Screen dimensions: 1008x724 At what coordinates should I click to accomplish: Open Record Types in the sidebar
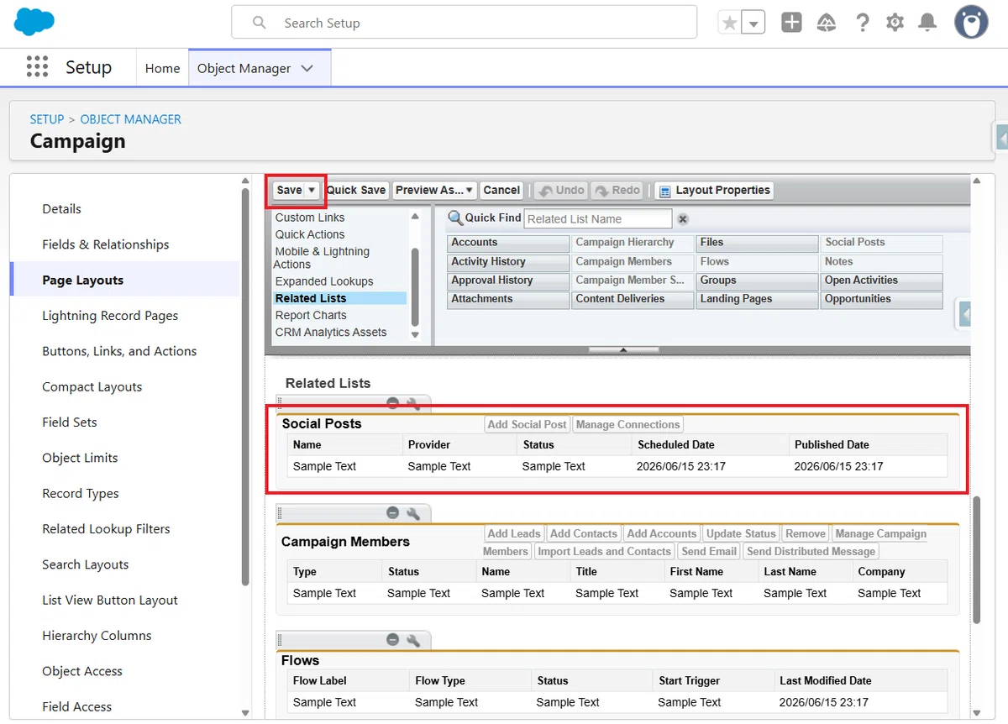(x=81, y=494)
